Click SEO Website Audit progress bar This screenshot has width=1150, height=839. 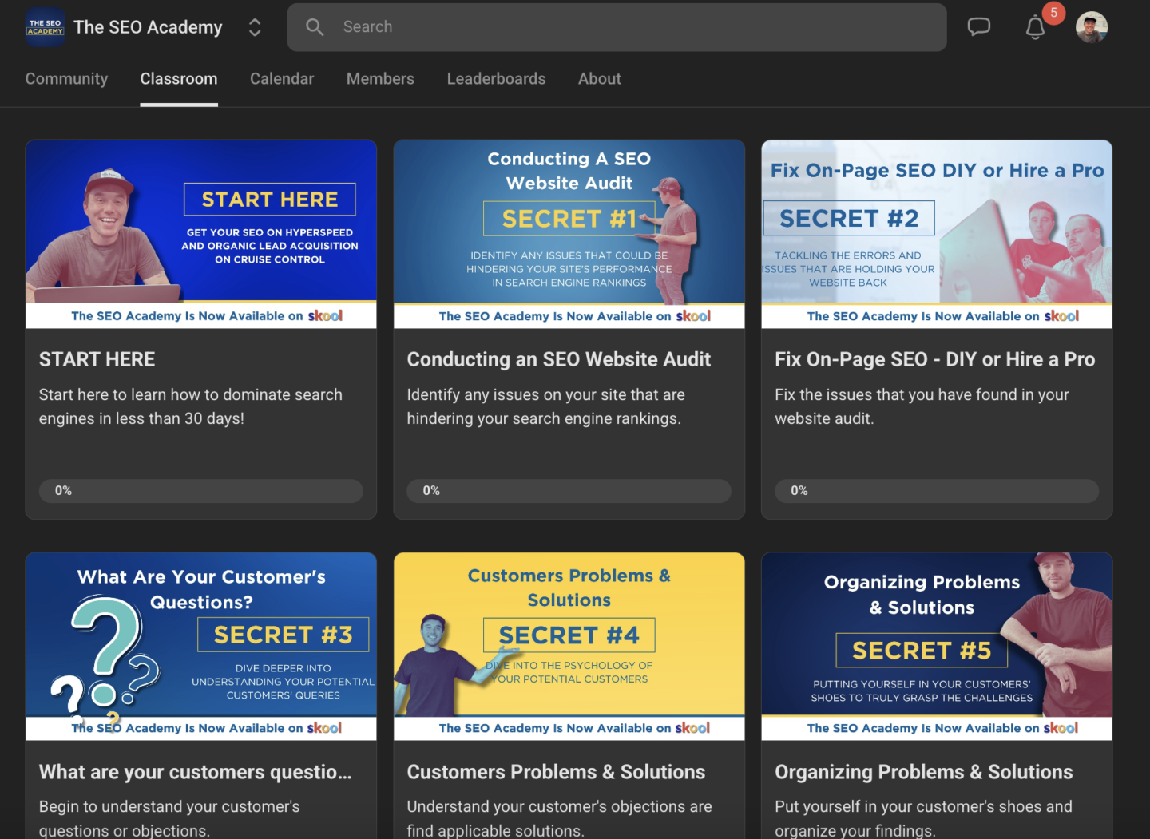pyautogui.click(x=569, y=491)
